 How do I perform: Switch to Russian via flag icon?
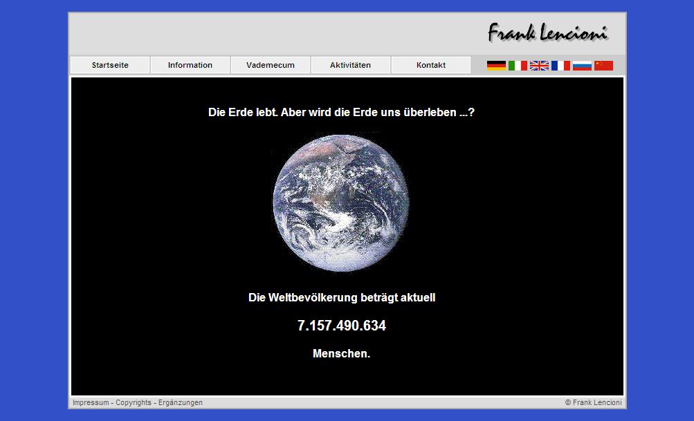582,66
